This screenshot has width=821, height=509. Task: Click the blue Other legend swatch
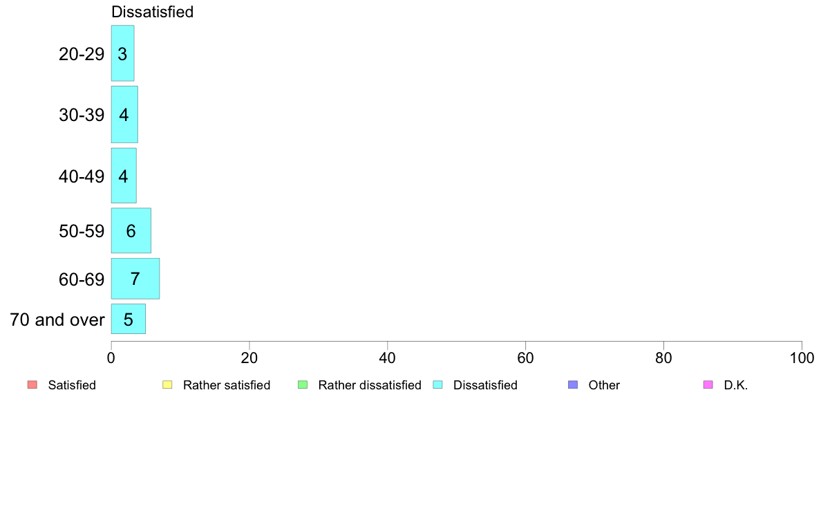(x=573, y=385)
